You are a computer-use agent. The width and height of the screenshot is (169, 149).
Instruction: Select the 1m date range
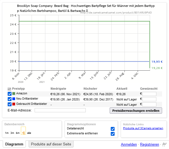[x=7, y=133]
